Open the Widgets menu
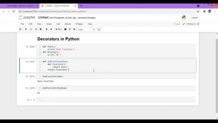The height and width of the screenshot is (123, 218). pos(79,24)
